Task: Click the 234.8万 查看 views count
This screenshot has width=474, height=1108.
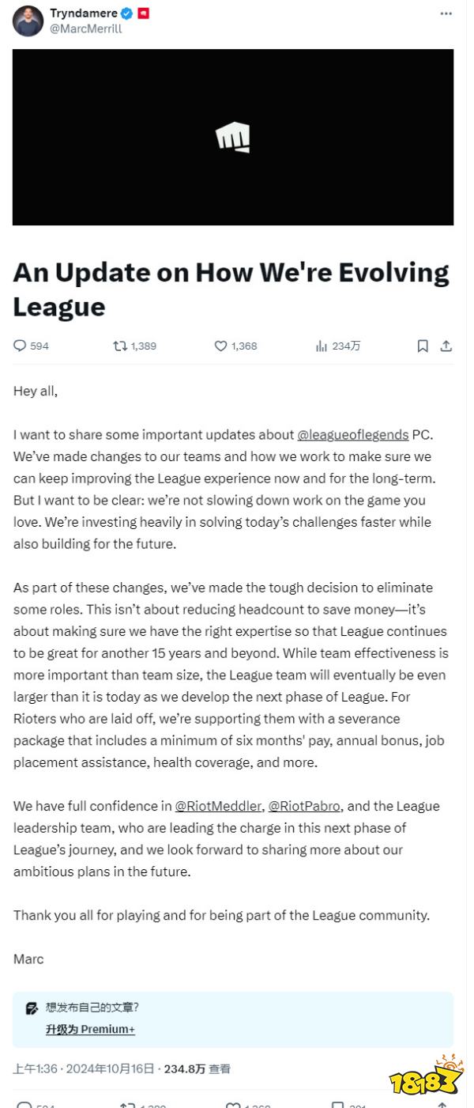Action: (x=197, y=1068)
